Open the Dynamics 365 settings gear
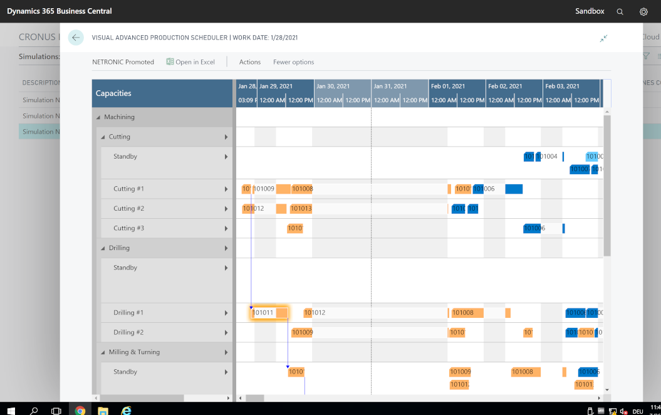 click(643, 11)
